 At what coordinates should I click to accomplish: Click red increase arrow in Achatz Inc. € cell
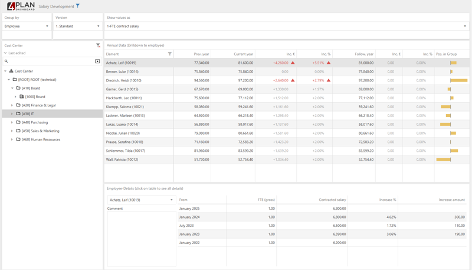293,63
